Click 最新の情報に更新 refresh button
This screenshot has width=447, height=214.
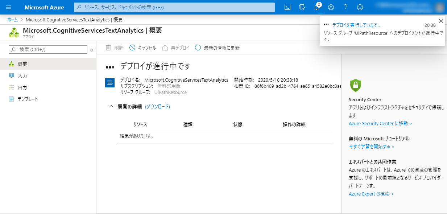(x=217, y=48)
